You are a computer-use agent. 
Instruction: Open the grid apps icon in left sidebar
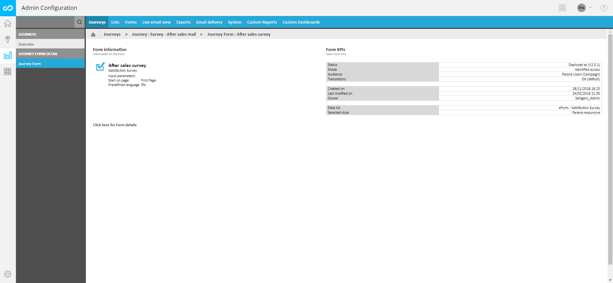8,71
